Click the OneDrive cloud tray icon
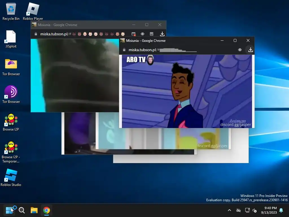This screenshot has height=217, width=289. tap(238, 210)
